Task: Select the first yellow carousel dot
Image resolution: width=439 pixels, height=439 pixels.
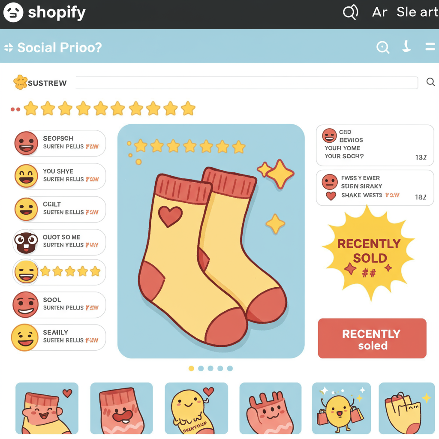Action: click(x=191, y=368)
